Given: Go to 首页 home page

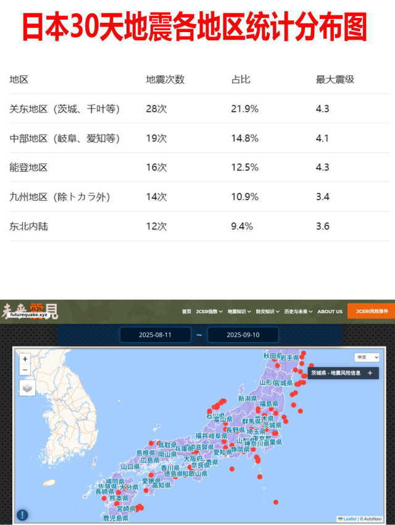Looking at the screenshot, I should pyautogui.click(x=186, y=311).
